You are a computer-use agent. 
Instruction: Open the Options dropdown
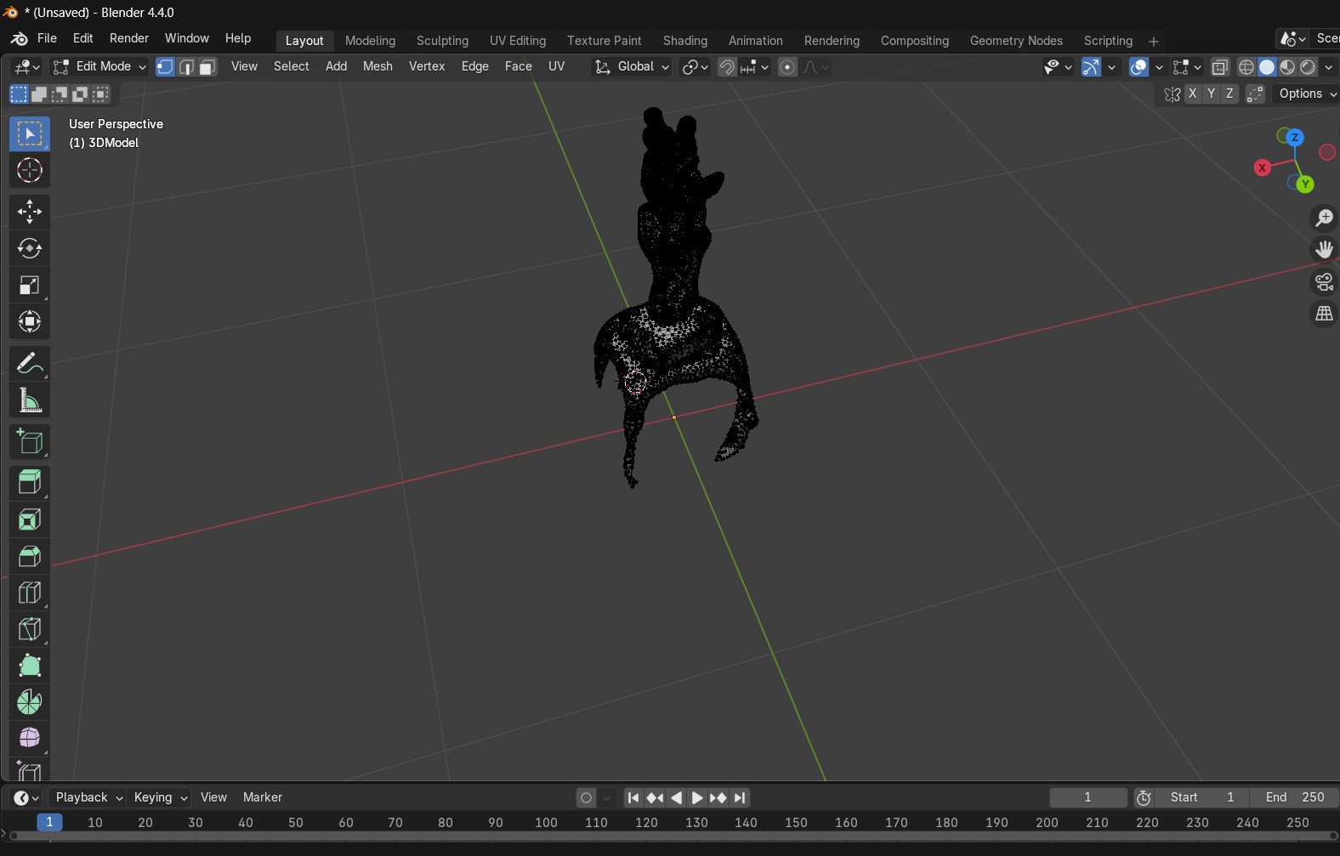1307,94
